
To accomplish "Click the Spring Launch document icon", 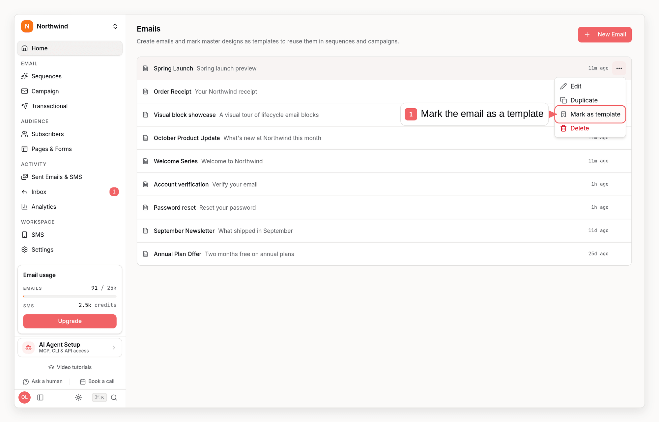I will [x=145, y=68].
